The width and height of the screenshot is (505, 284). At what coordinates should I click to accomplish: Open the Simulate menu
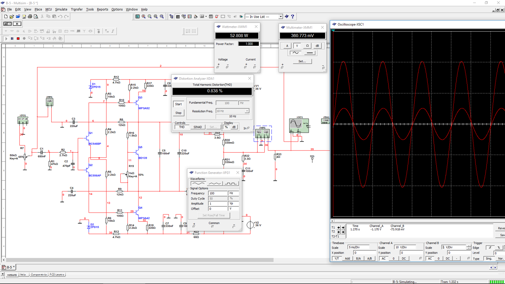[x=61, y=9]
